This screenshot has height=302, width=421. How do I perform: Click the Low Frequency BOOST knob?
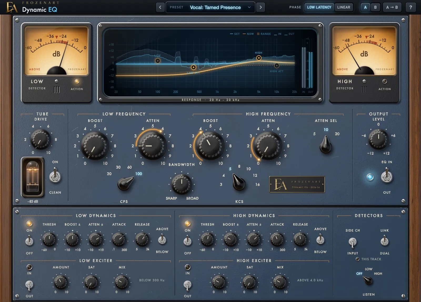(x=95, y=145)
